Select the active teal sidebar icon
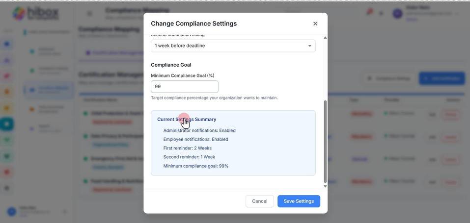This screenshot has height=223, width=470. (x=6, y=124)
